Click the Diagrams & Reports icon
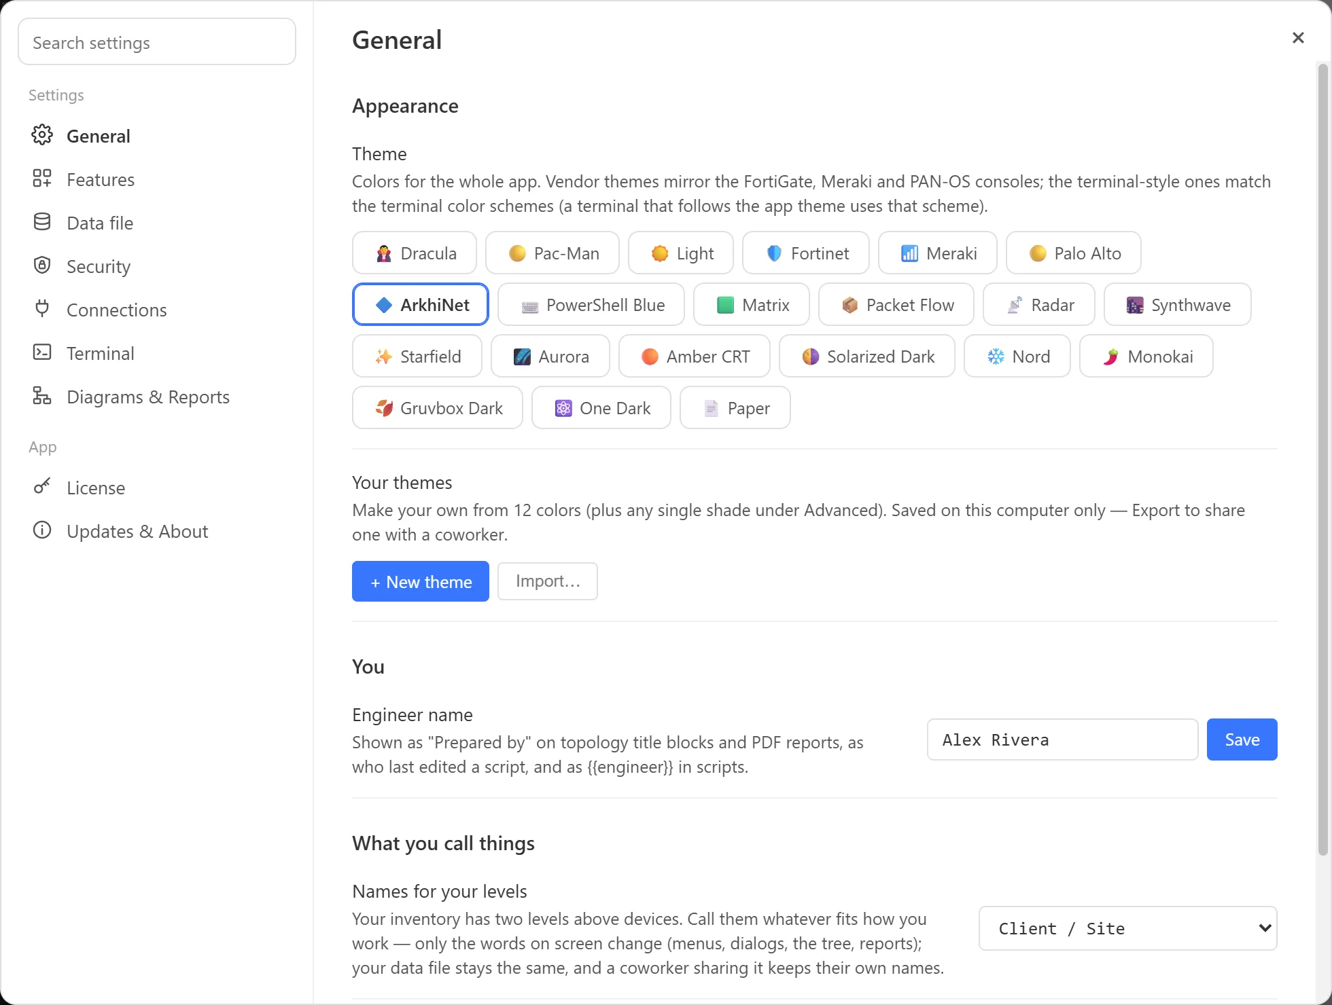Viewport: 1332px width, 1005px height. click(x=42, y=396)
